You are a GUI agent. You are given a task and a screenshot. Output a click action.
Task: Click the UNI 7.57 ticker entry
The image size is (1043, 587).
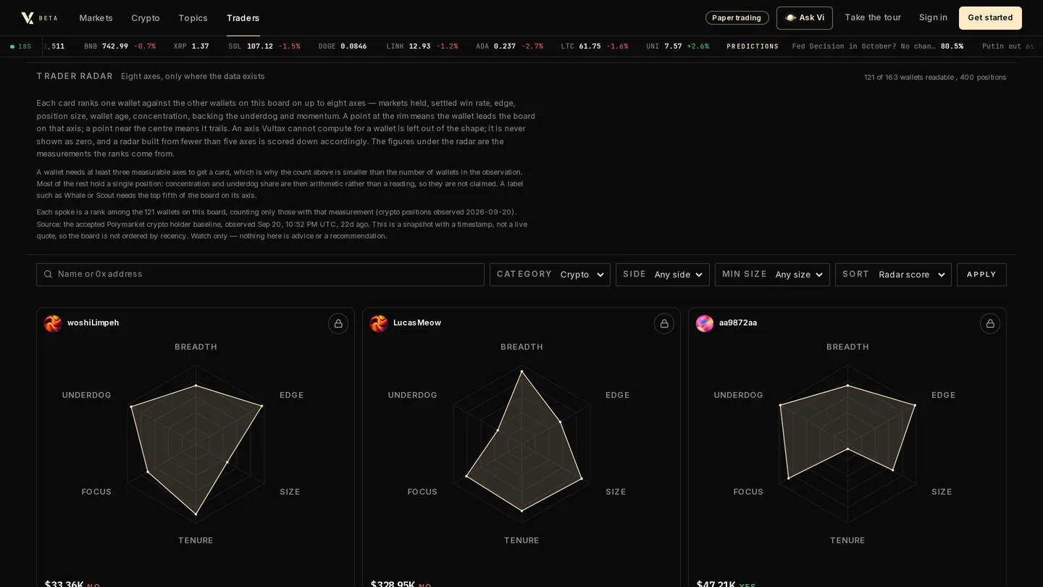[x=677, y=46]
